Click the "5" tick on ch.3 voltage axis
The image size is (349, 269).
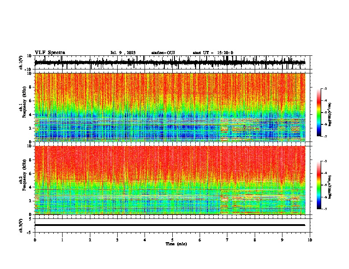[30, 218]
